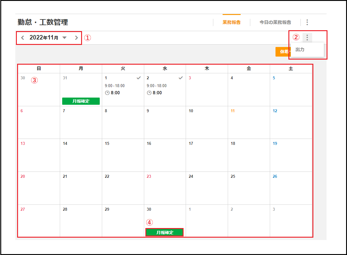This screenshot has height=255, width=347.
Task: Select the November 11 calendar cell
Action: click(x=249, y=122)
